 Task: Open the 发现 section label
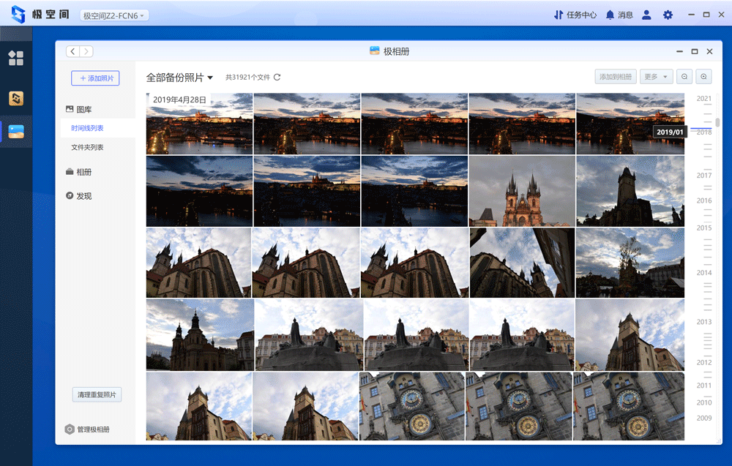[84, 196]
